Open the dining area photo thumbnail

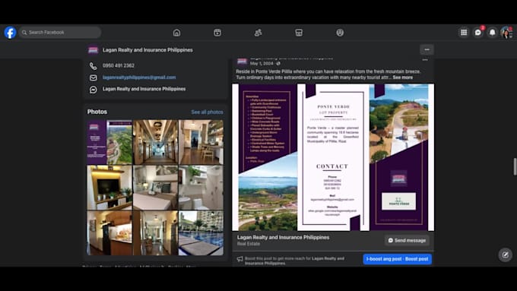(201, 142)
